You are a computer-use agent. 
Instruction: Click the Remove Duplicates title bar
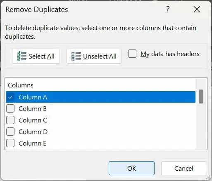coord(83,9)
